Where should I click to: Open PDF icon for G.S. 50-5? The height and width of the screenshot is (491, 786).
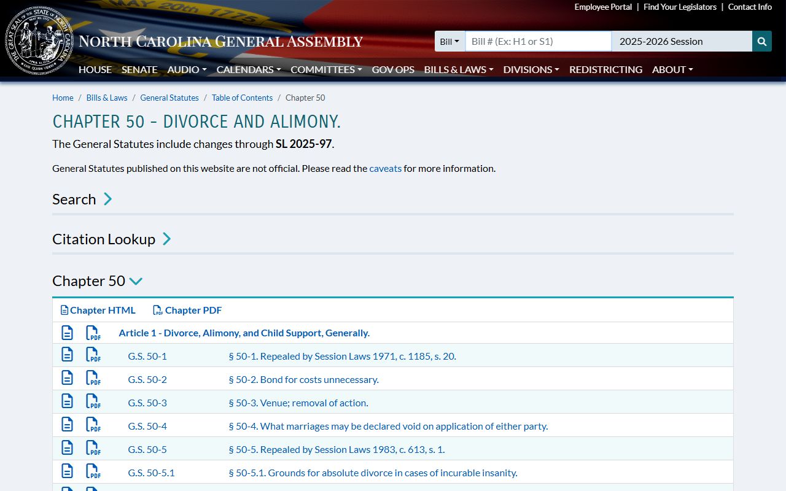click(93, 448)
